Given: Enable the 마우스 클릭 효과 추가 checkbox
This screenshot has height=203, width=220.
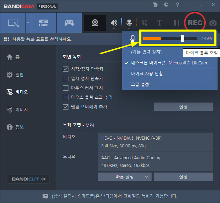Looking at the screenshot, I should click(x=66, y=97).
